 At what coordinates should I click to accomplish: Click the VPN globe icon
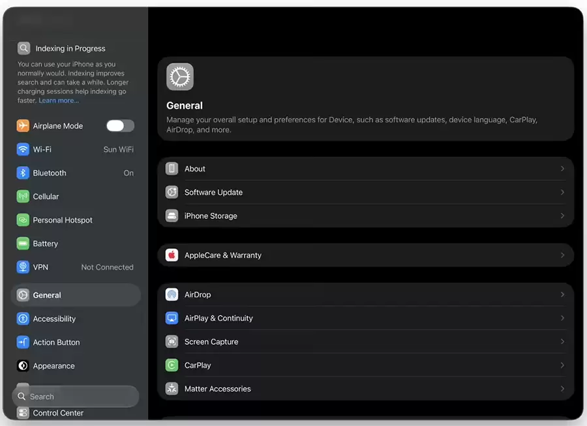23,267
